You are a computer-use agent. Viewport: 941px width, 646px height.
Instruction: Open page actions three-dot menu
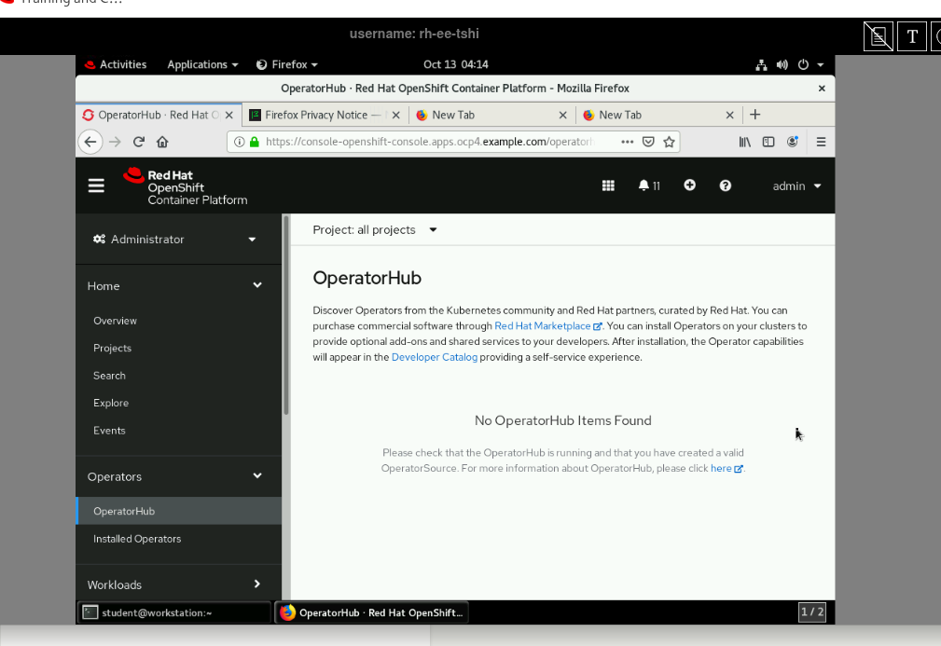tap(627, 142)
